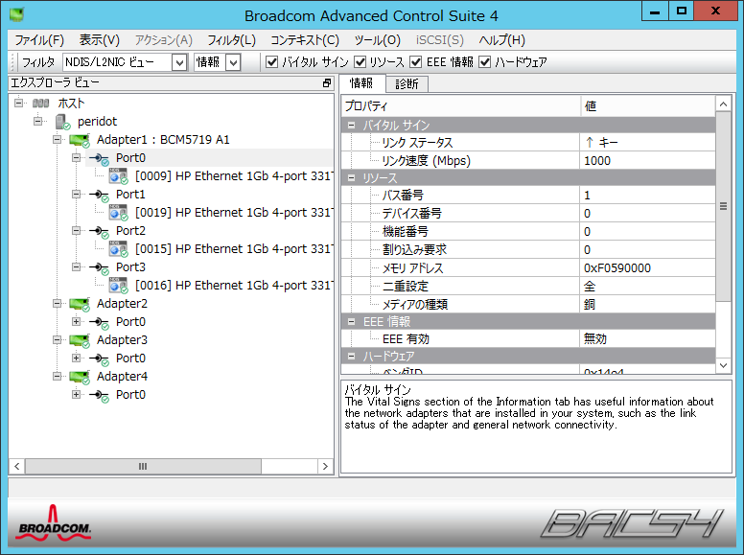Click the Port2 connector icon
744x555 pixels.
tap(99, 231)
